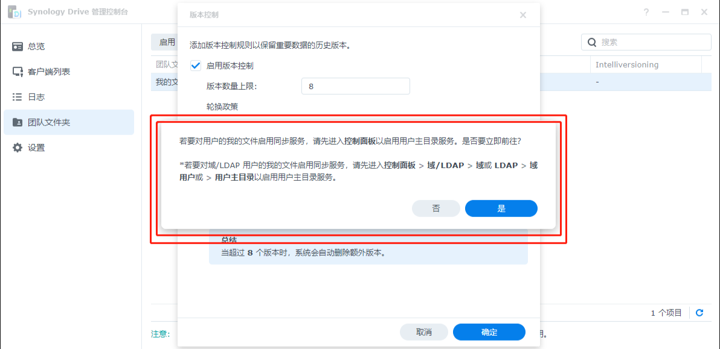Click the refresh icon beside 1 个项目
This screenshot has width=720, height=349.
[x=699, y=313]
